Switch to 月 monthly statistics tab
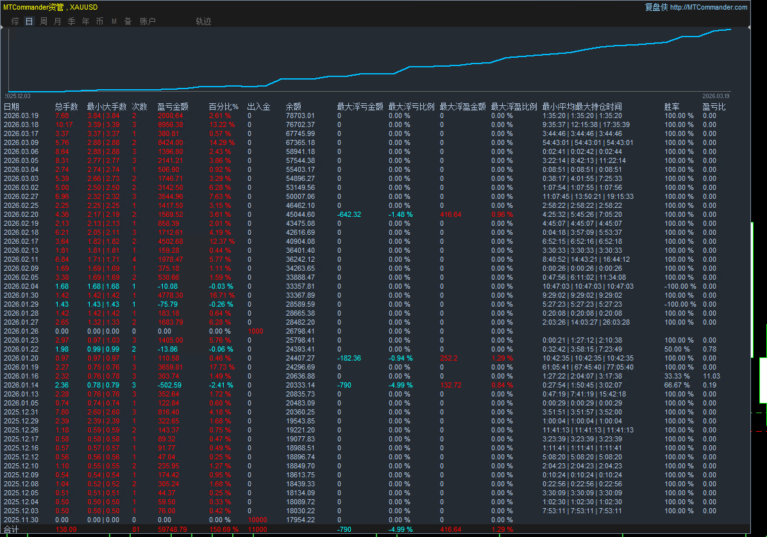Image resolution: width=767 pixels, height=537 pixels. pyautogui.click(x=58, y=21)
